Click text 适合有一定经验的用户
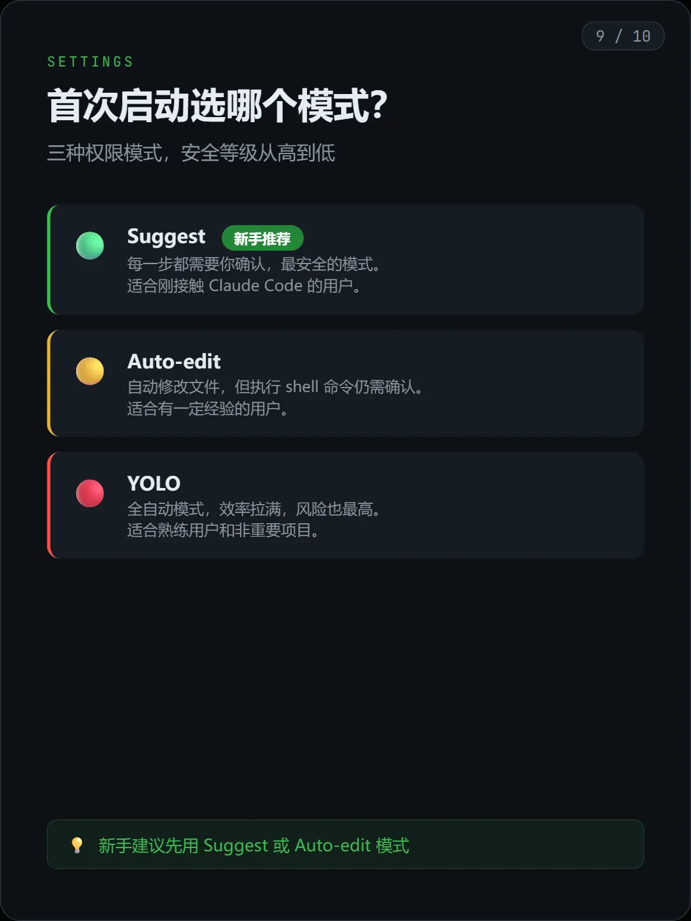 (x=208, y=408)
